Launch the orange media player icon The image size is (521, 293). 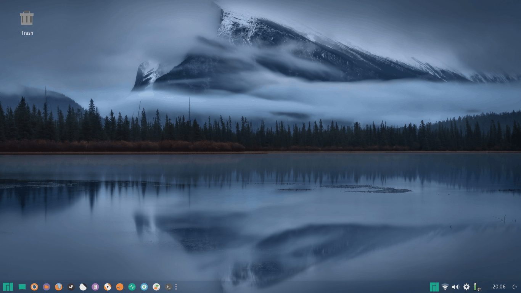tap(108, 287)
